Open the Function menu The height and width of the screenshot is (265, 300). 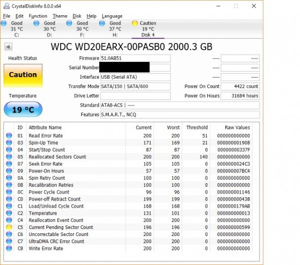38,16
